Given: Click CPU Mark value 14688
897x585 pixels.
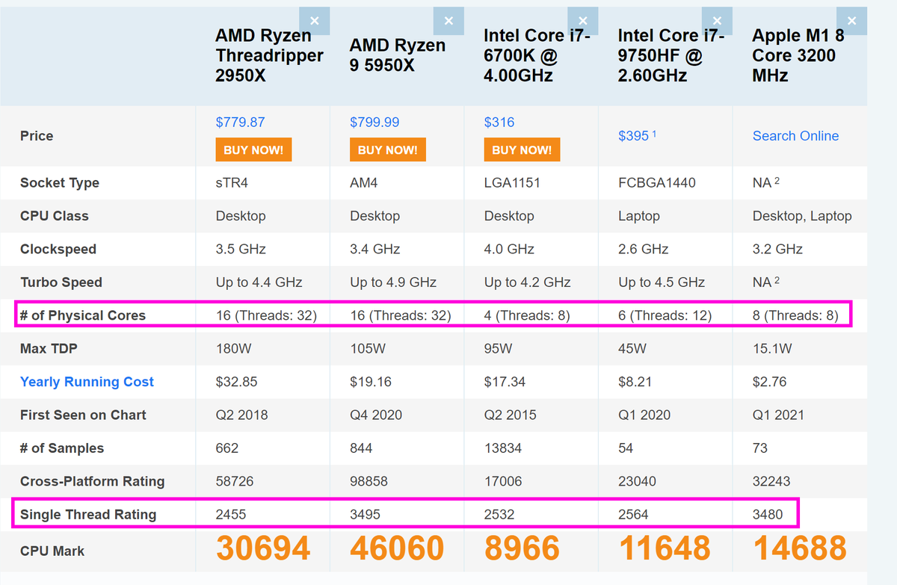Looking at the screenshot, I should (x=800, y=549).
